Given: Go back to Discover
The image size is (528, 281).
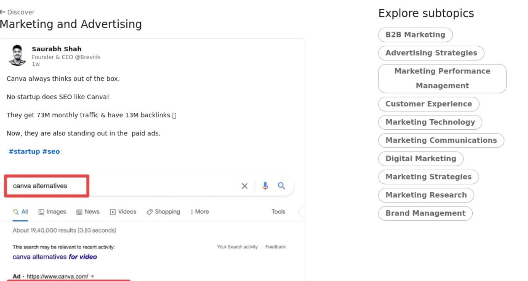Looking at the screenshot, I should point(17,12).
